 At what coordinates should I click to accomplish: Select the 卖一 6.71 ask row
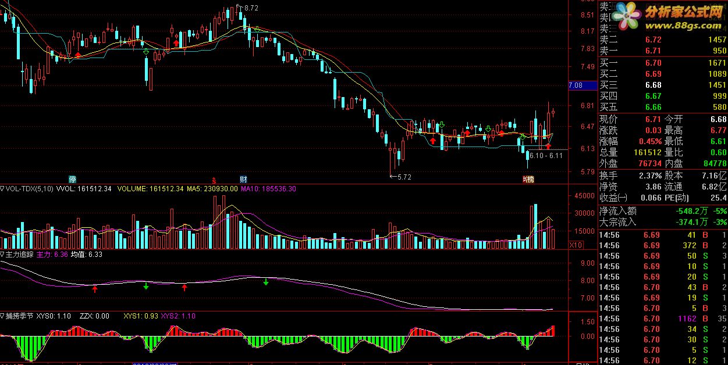click(663, 51)
